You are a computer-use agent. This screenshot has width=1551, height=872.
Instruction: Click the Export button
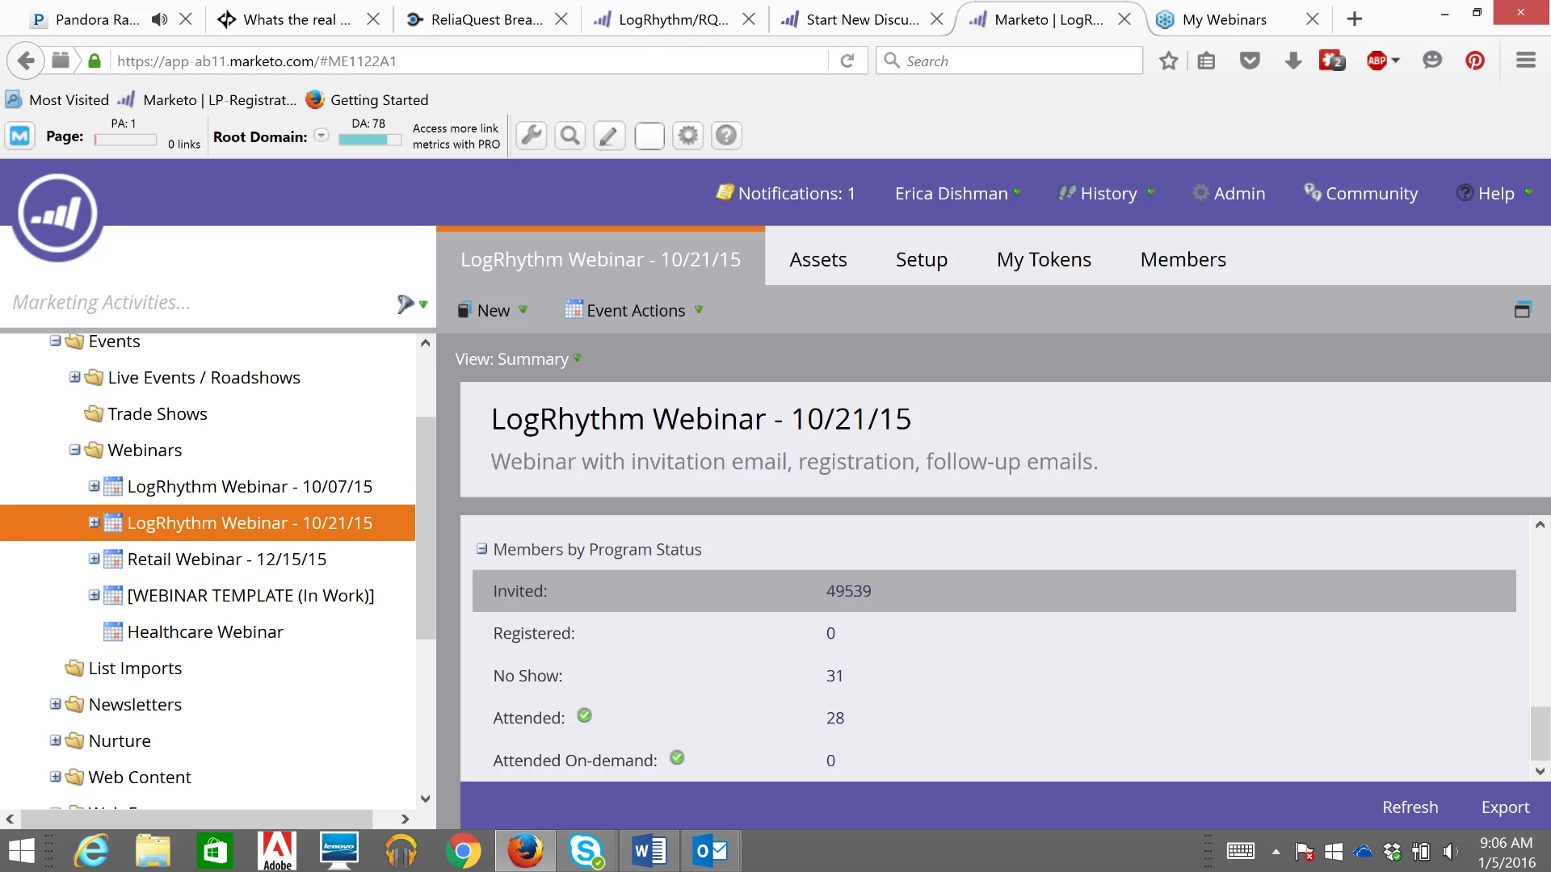(x=1504, y=807)
